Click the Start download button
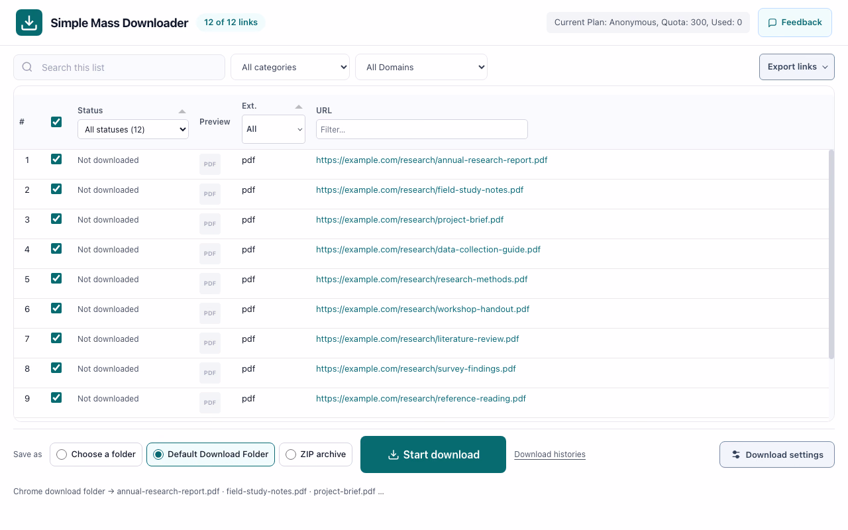Screen dimensions: 848x530 (433, 454)
